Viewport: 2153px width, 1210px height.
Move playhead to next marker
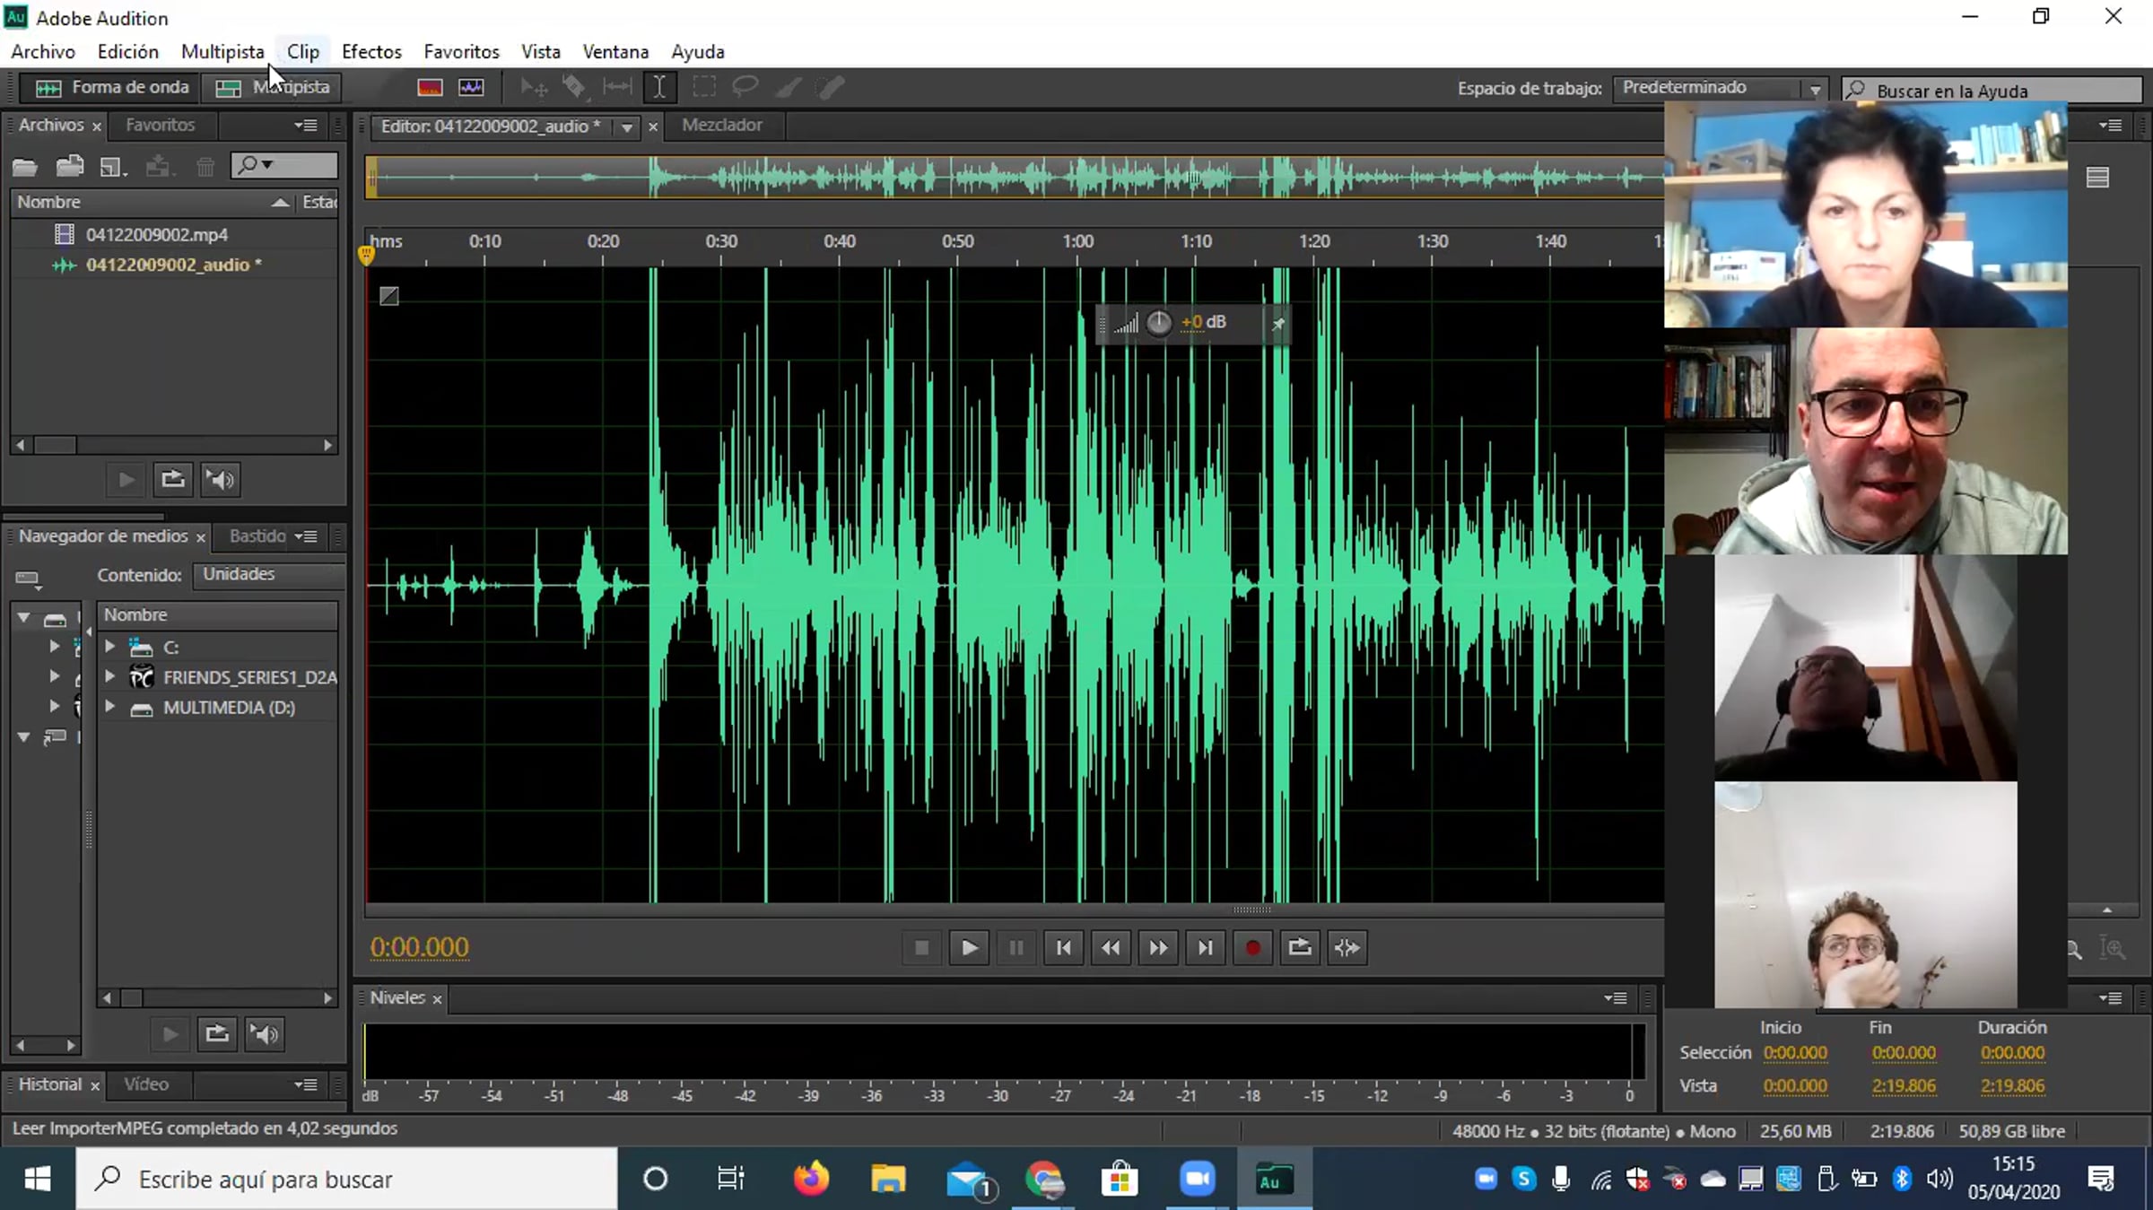click(1205, 947)
